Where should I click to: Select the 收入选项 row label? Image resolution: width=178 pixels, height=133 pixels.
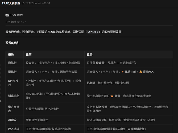click(14, 129)
